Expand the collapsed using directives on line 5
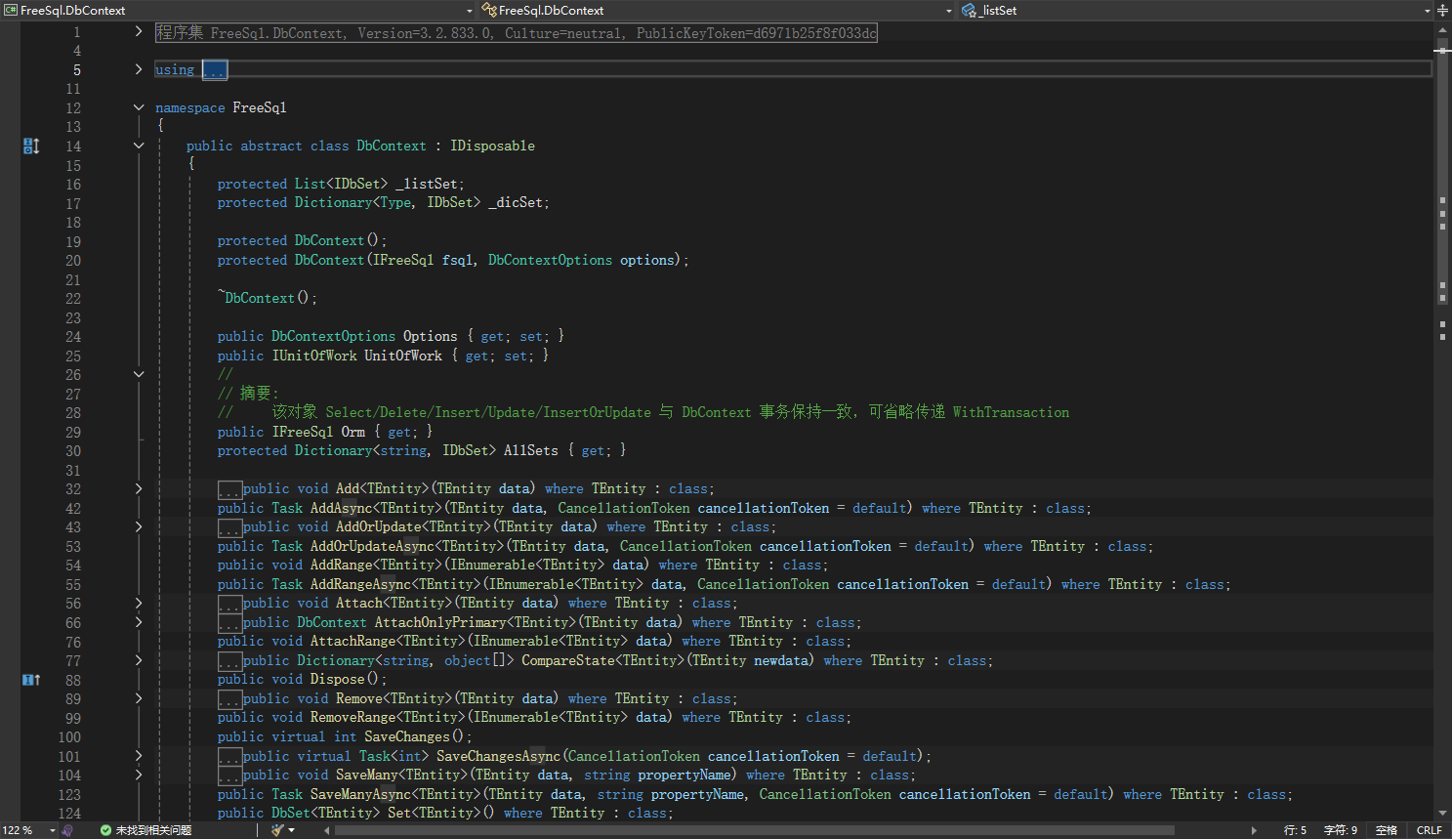The image size is (1452, 839). pyautogui.click(x=139, y=69)
